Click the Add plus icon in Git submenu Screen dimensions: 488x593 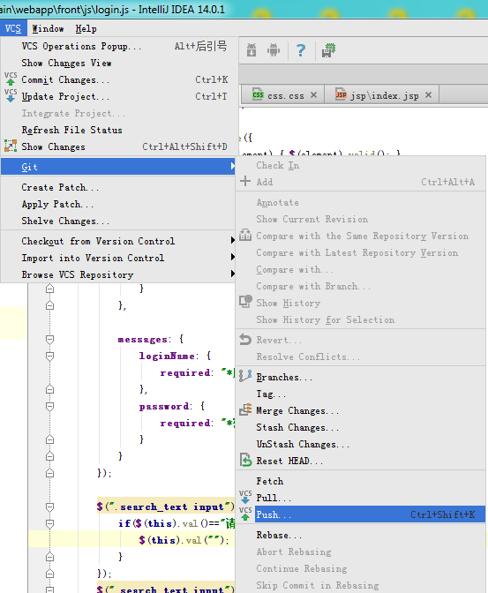pos(245,181)
